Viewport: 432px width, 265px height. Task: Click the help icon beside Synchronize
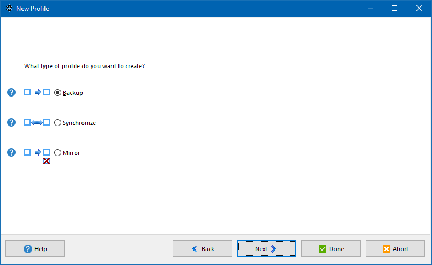(x=11, y=122)
